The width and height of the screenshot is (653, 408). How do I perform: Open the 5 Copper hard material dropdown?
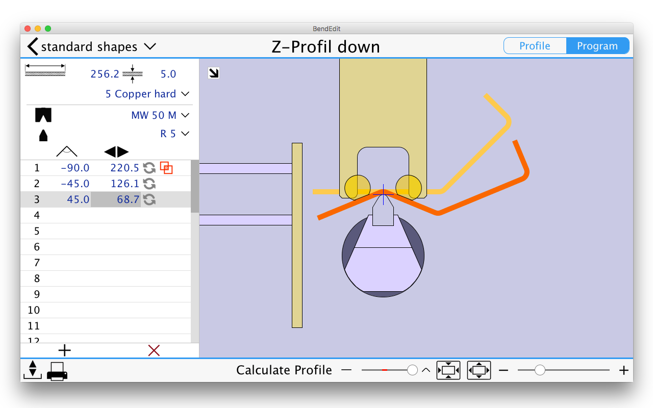tap(185, 94)
